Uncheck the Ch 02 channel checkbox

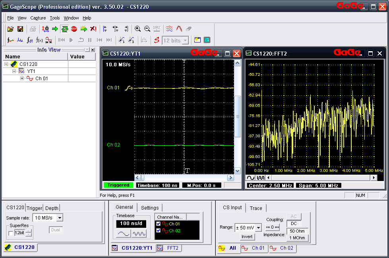pos(159,231)
